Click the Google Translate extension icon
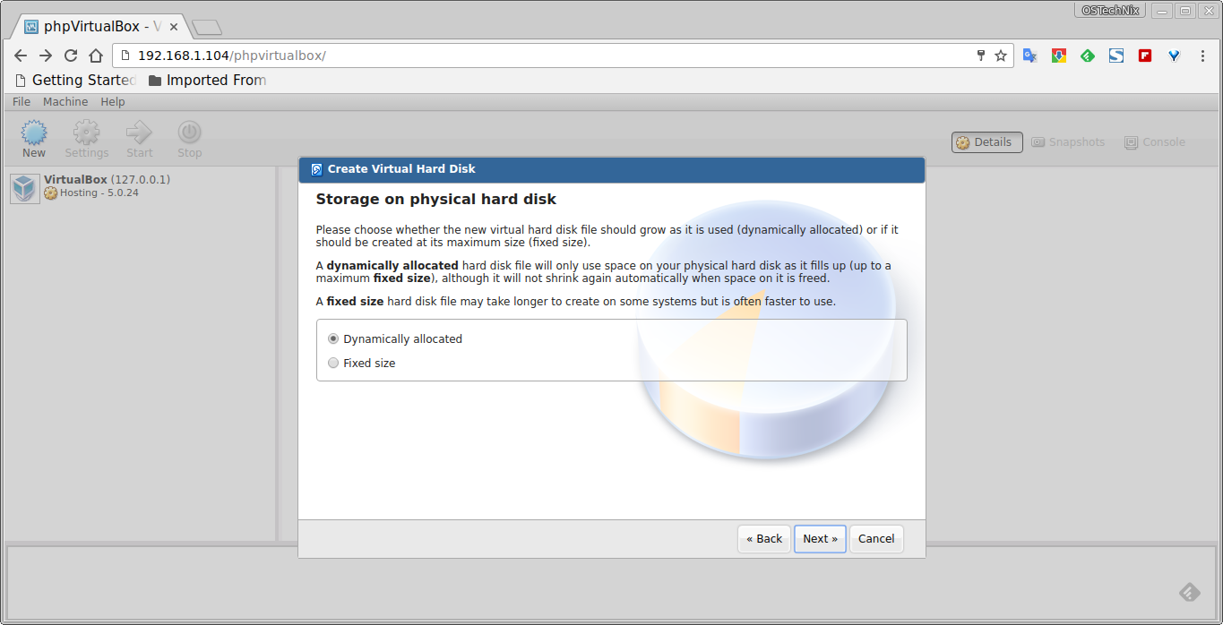The height and width of the screenshot is (625, 1223). (x=1029, y=56)
